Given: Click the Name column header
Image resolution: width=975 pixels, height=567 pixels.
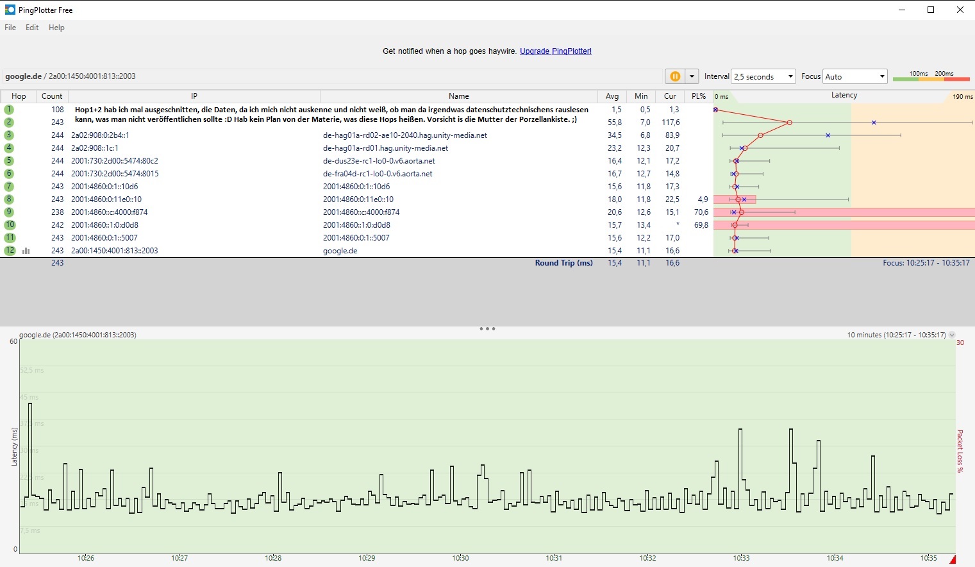Looking at the screenshot, I should [x=459, y=96].
